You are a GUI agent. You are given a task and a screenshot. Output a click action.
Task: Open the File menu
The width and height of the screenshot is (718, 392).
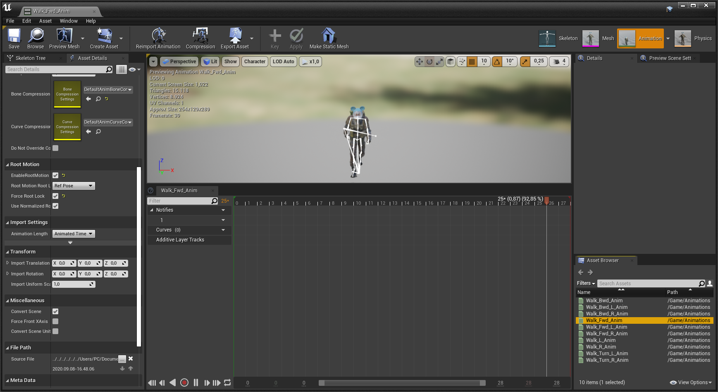tap(10, 21)
